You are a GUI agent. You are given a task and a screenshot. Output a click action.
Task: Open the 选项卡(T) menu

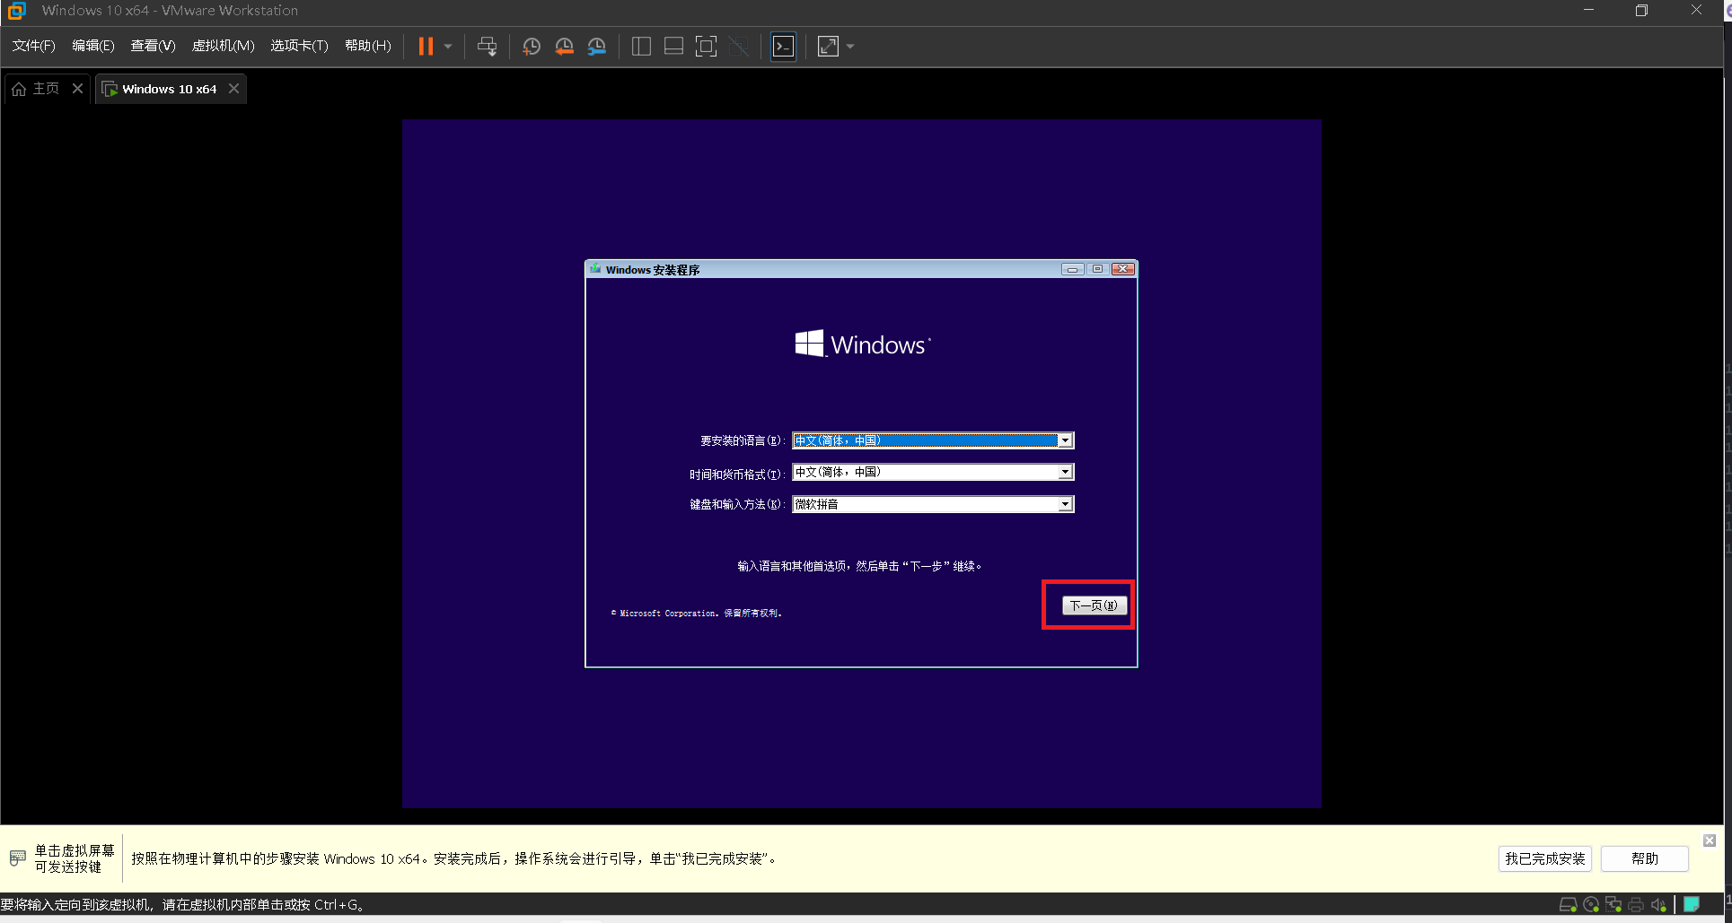pos(299,46)
